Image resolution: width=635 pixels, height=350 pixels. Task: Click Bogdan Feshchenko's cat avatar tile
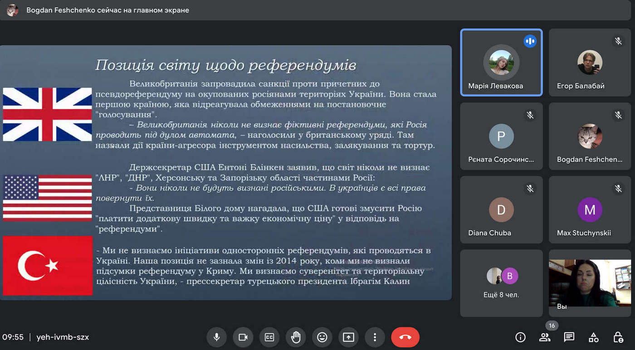590,136
